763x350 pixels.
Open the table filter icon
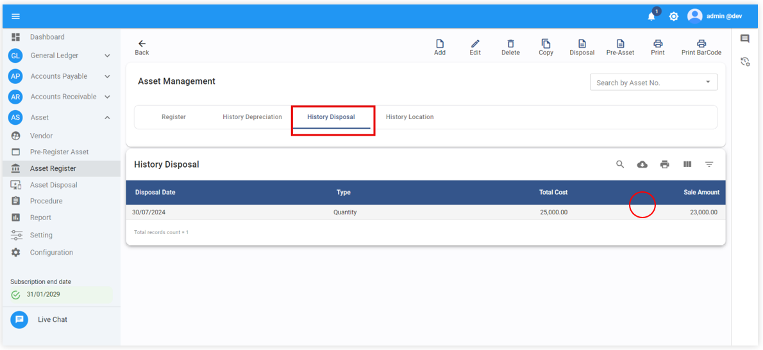pos(709,164)
